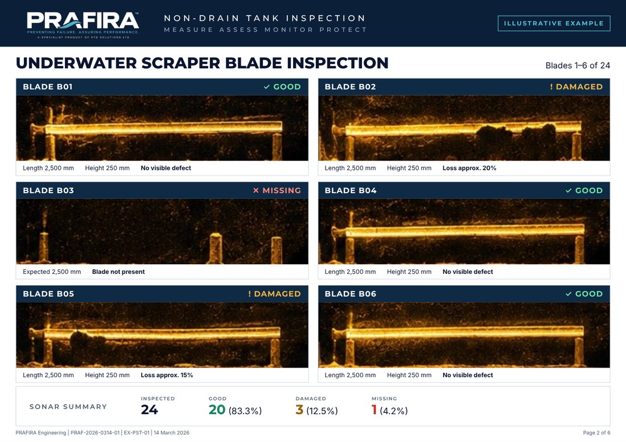The image size is (626, 442).
Task: Click 'Length 2,500 mm' under Blade B02
Action: (x=350, y=168)
